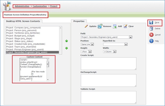Click Custom Content scrollbar down arrow
This screenshot has height=106, width=165.
tap(48, 80)
